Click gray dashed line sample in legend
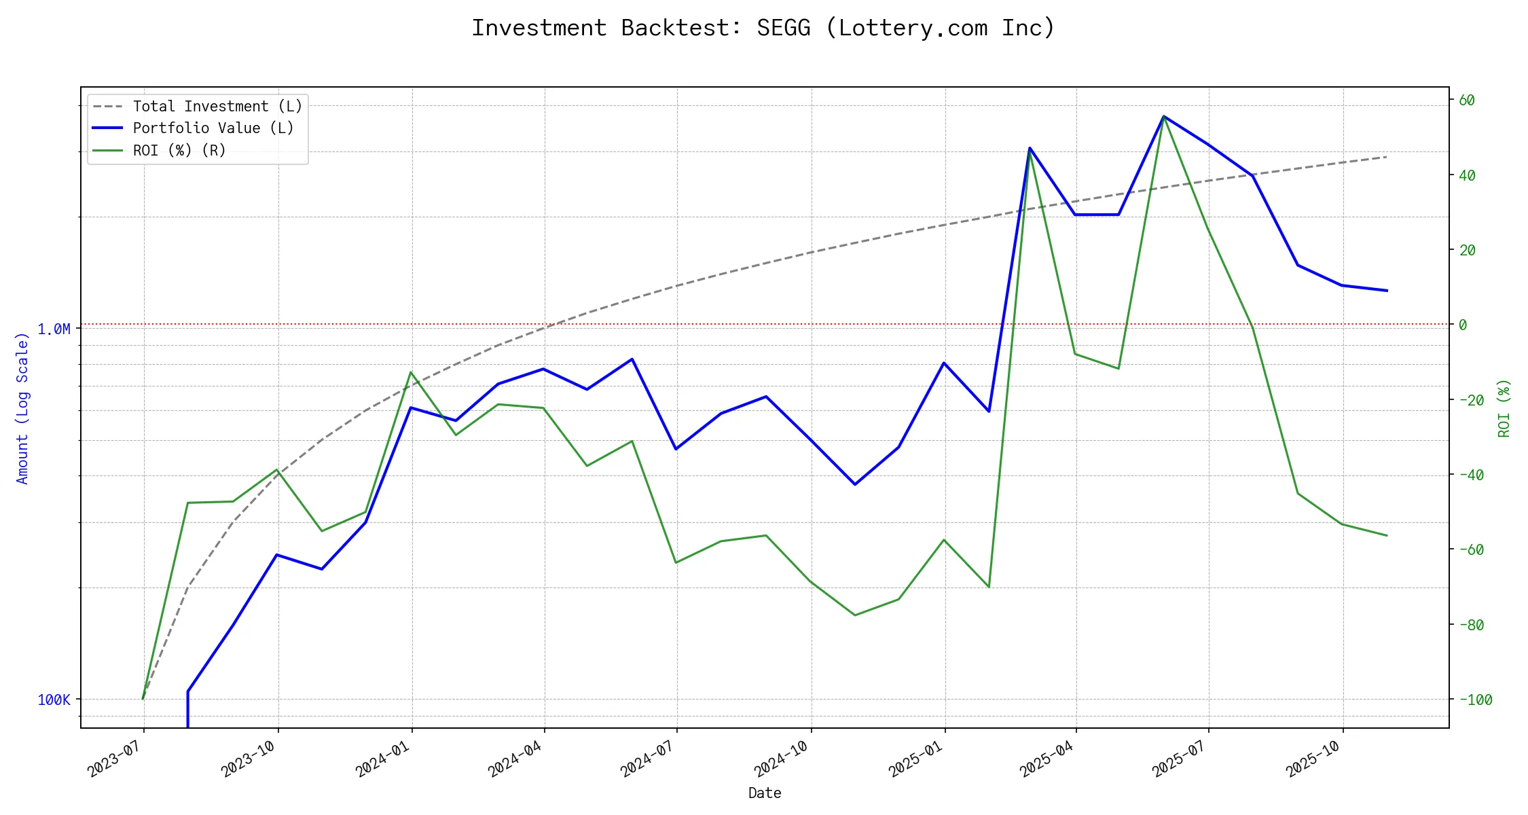 [x=107, y=107]
